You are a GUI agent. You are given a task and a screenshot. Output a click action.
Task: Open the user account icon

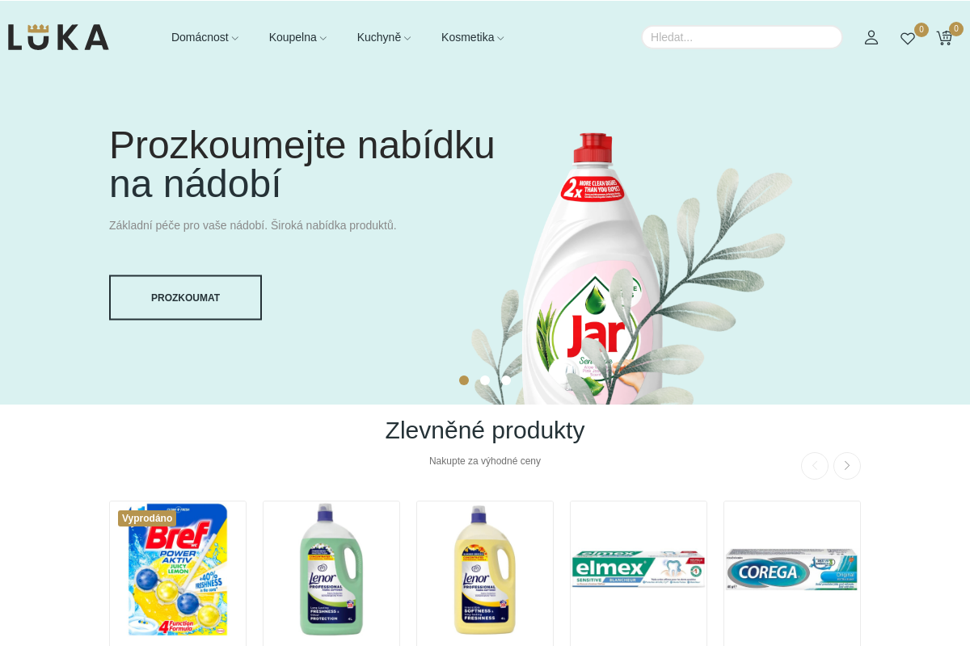click(x=871, y=37)
